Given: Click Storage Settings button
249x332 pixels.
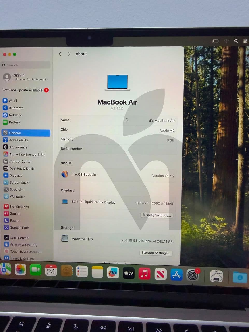Looking at the screenshot, I should (156, 253).
